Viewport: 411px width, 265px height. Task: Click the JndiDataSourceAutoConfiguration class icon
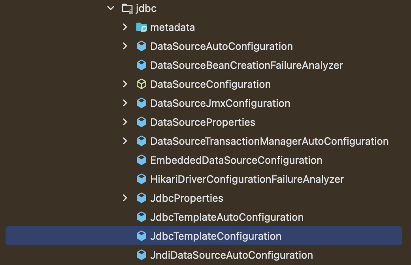(141, 255)
